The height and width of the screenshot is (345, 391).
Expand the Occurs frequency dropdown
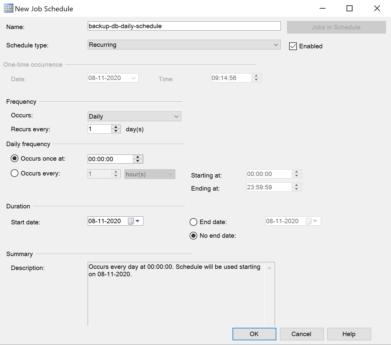coord(134,116)
